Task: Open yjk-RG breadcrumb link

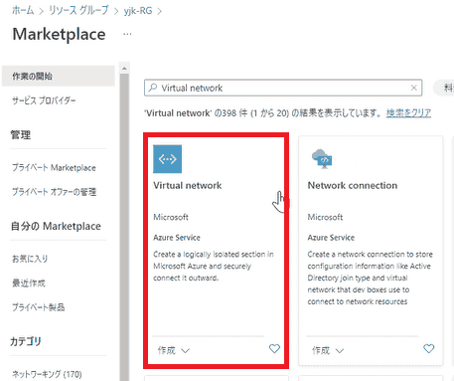Action: pos(138,11)
